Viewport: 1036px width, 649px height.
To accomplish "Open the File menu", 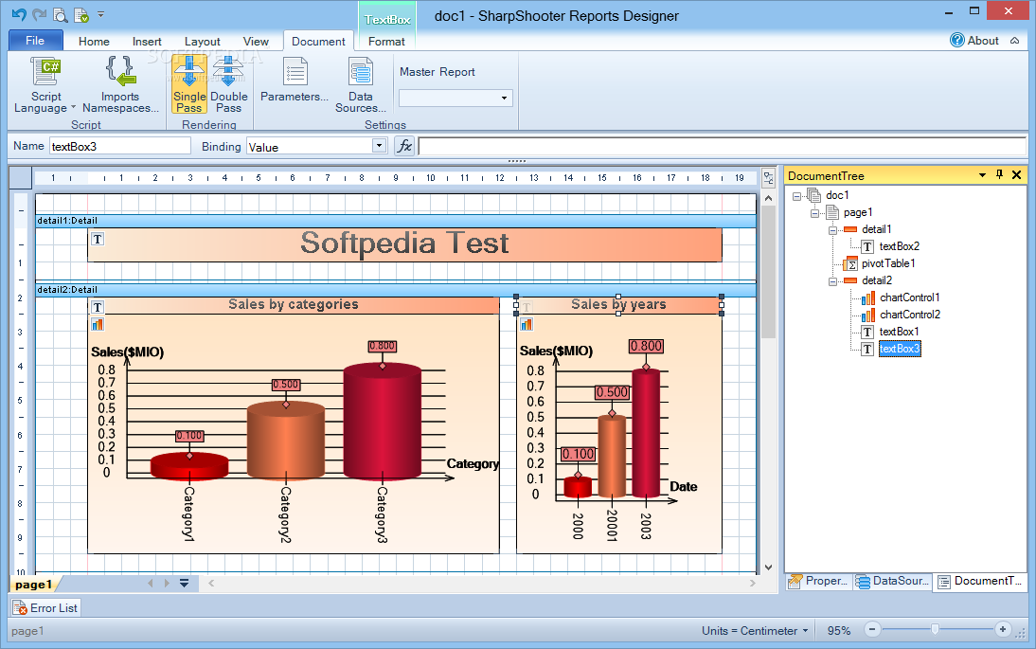I will coord(35,41).
